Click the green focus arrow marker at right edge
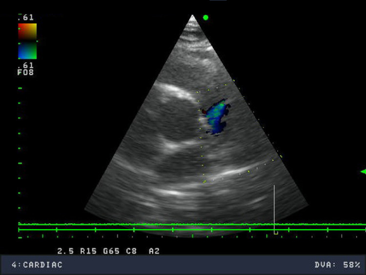Screen dimensions: 366x275 coord(363,172)
